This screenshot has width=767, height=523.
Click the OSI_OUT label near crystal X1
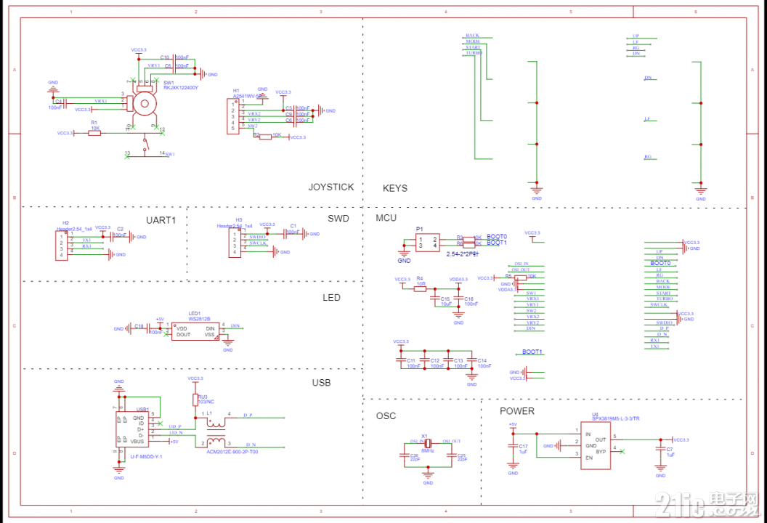[452, 442]
